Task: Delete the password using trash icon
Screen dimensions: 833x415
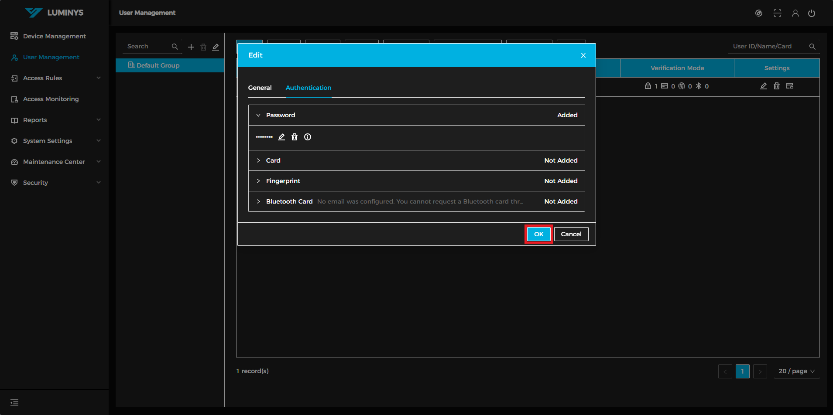Action: point(295,137)
